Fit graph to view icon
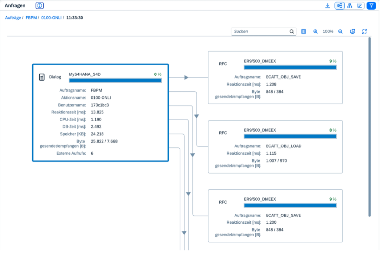 (x=353, y=32)
